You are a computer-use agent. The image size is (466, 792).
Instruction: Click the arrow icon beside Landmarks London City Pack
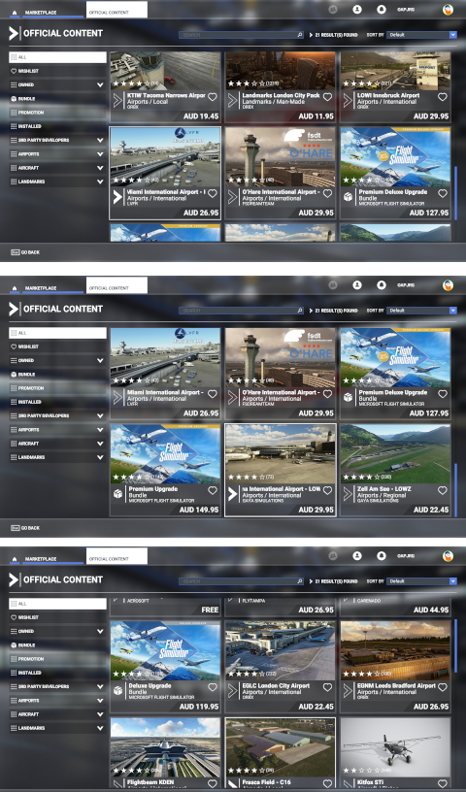click(x=232, y=101)
